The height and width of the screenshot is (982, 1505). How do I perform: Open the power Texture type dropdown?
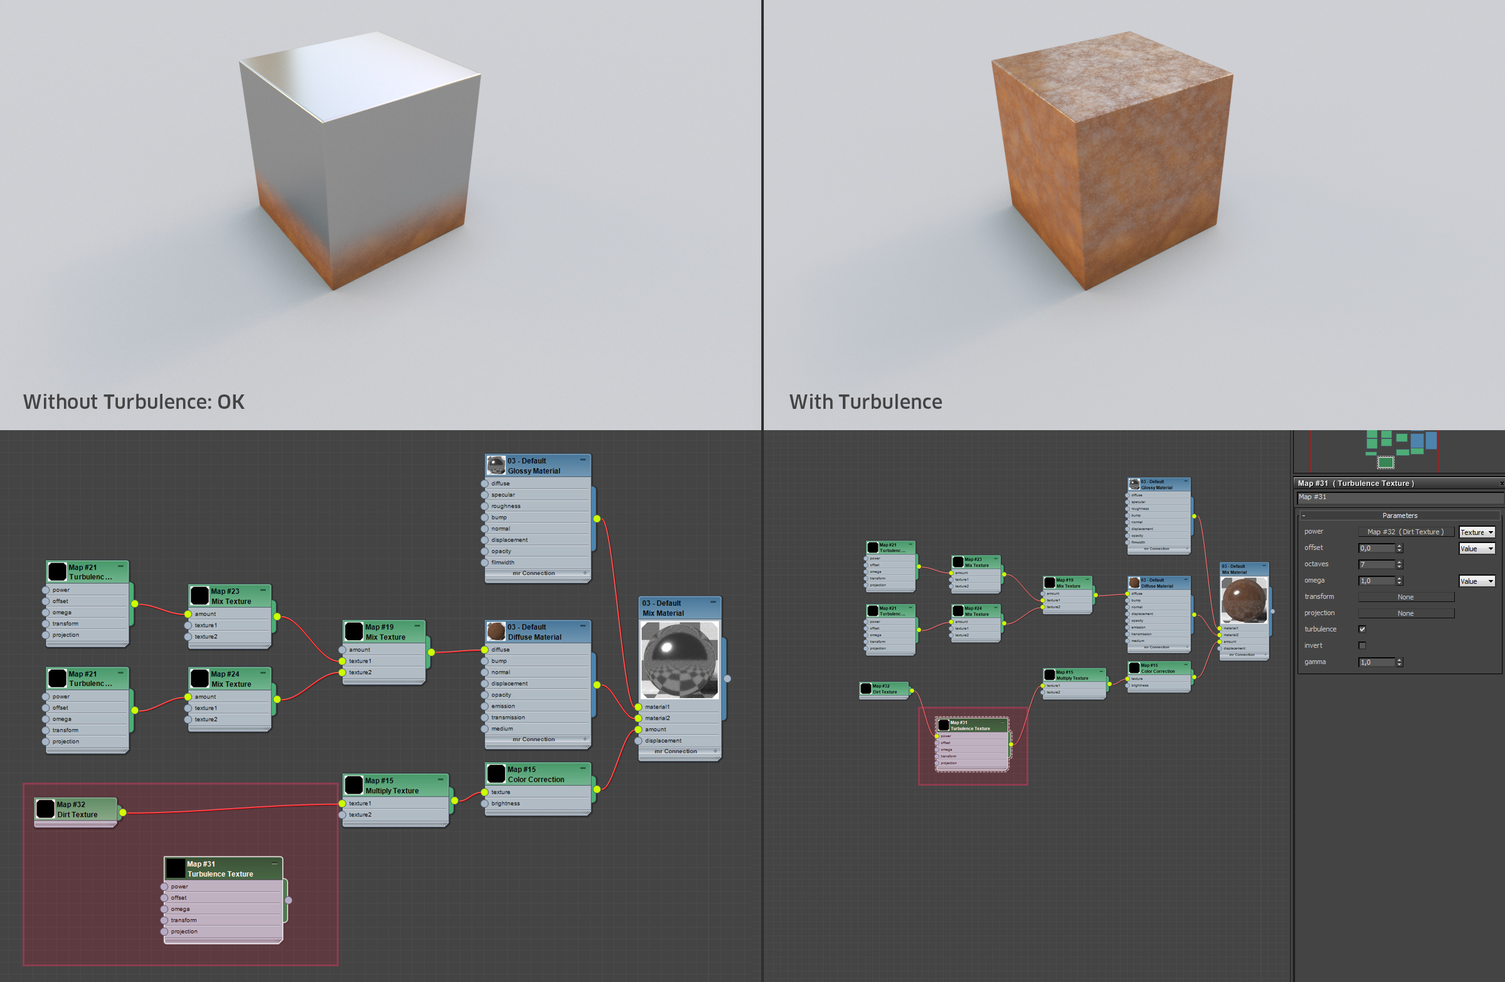(x=1477, y=532)
